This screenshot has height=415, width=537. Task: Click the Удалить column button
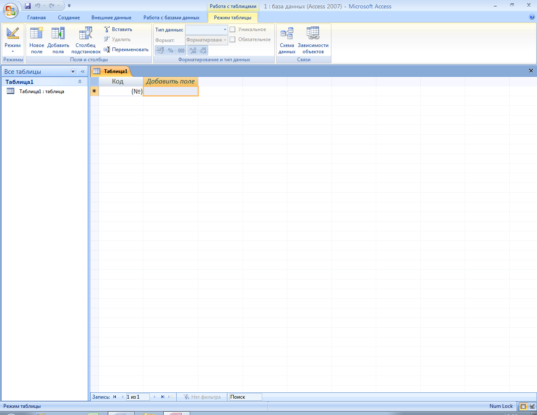(117, 39)
